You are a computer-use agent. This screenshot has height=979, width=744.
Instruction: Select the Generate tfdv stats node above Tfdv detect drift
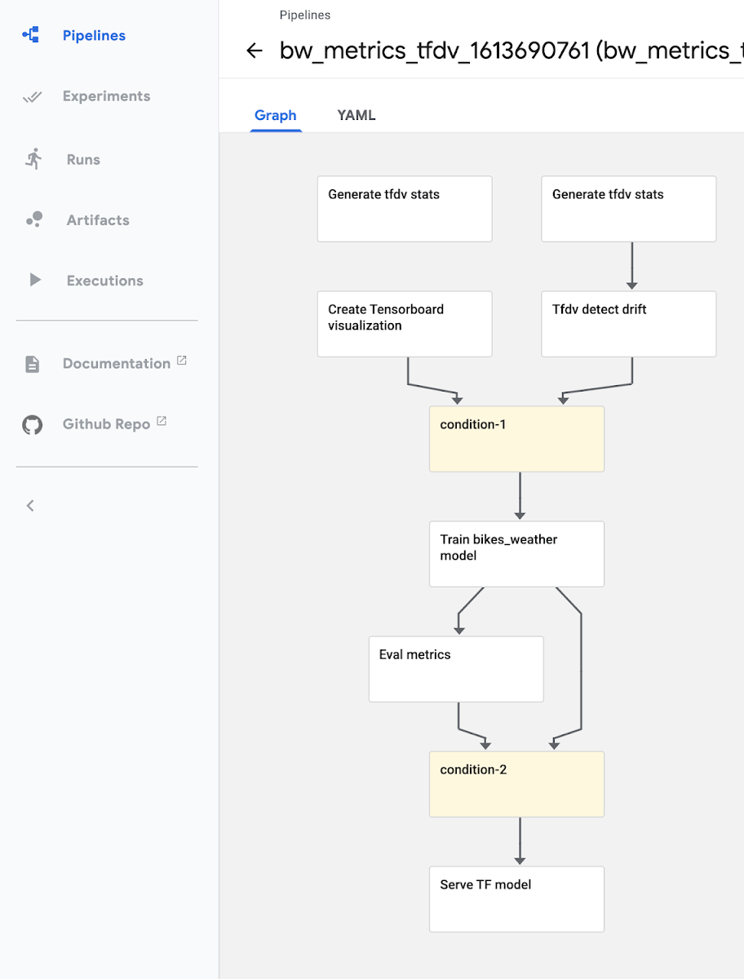pos(629,209)
